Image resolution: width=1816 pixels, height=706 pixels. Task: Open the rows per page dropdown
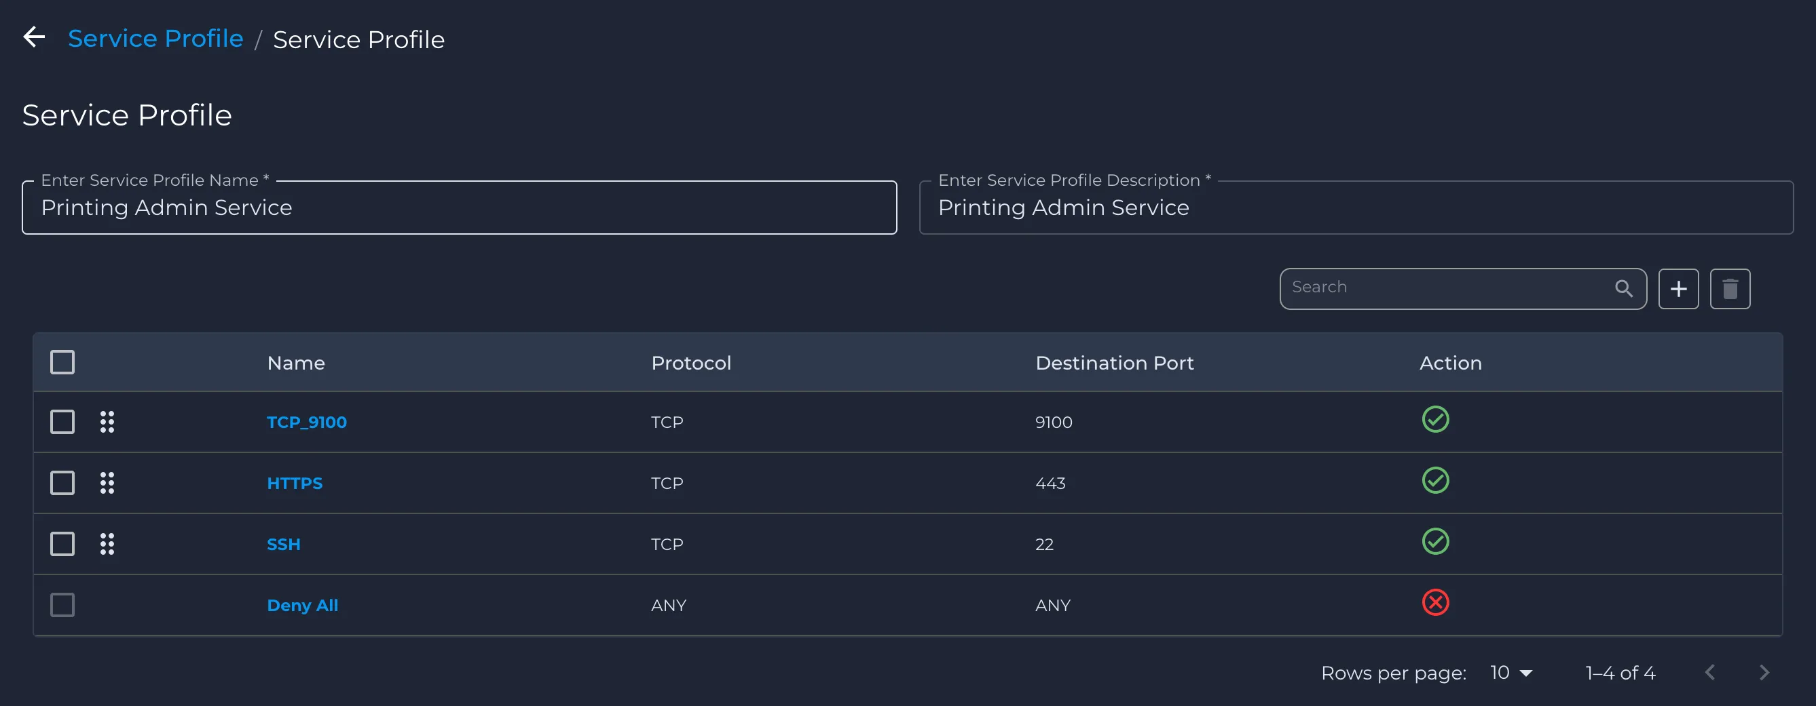tap(1511, 673)
